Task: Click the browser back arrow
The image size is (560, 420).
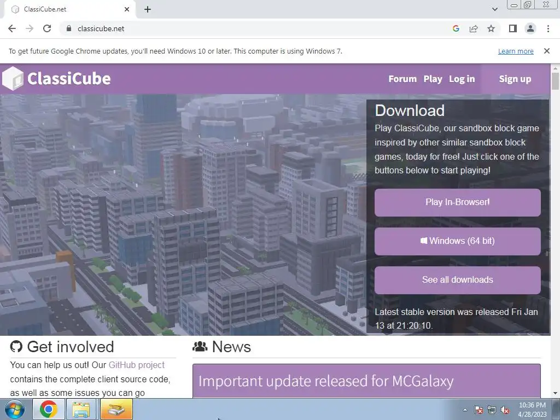Action: click(12, 28)
